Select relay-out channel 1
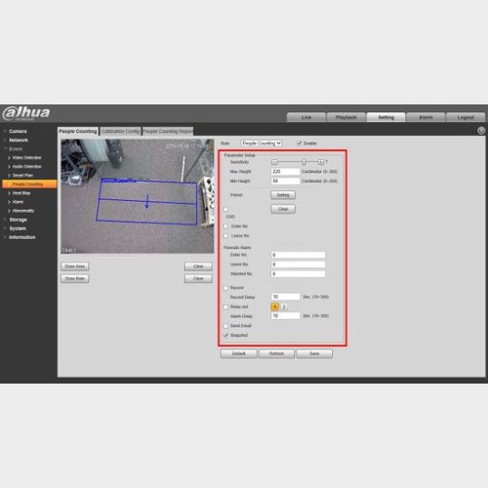The width and height of the screenshot is (488, 488). (275, 306)
